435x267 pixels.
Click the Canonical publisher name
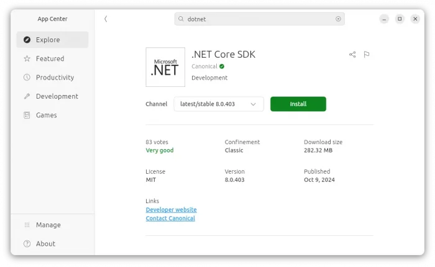tap(204, 66)
